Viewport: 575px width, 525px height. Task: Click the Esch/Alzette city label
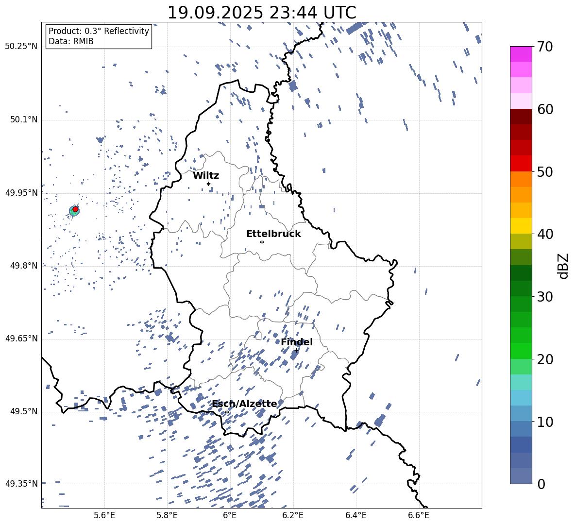(245, 404)
